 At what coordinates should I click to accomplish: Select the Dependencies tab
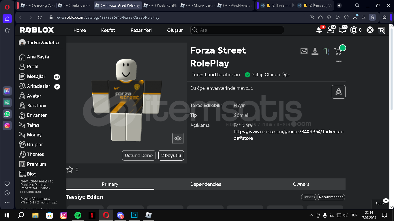click(x=206, y=184)
